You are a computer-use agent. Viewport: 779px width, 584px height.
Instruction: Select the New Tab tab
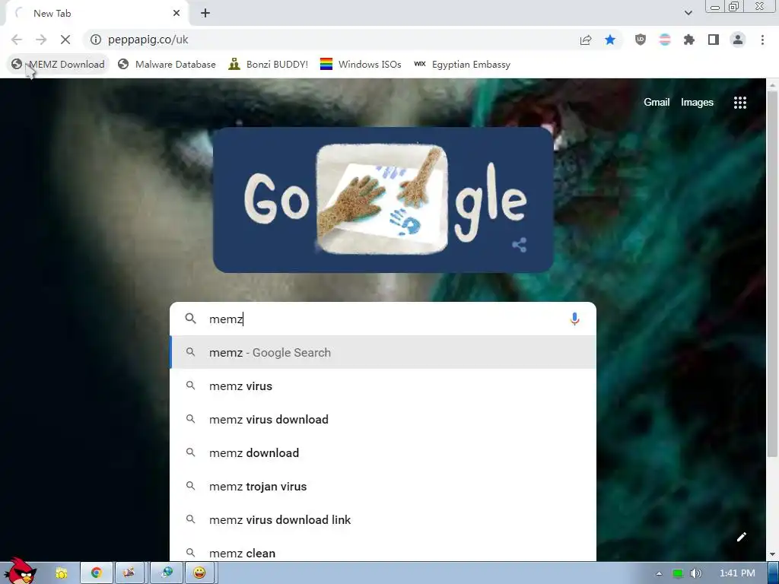(97, 14)
